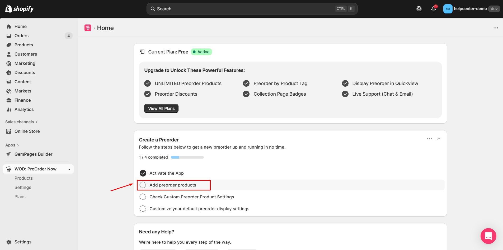Toggle the Customize default preorder display settings circle

click(143, 209)
